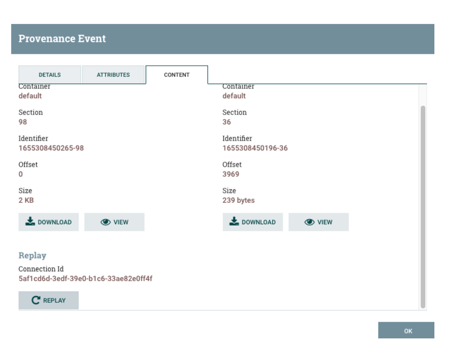This screenshot has height=359, width=451.
Task: Click the eye icon to view output claim
Action: click(x=309, y=221)
